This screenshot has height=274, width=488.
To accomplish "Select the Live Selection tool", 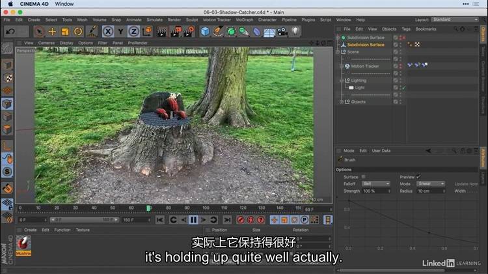I will tap(39, 31).
